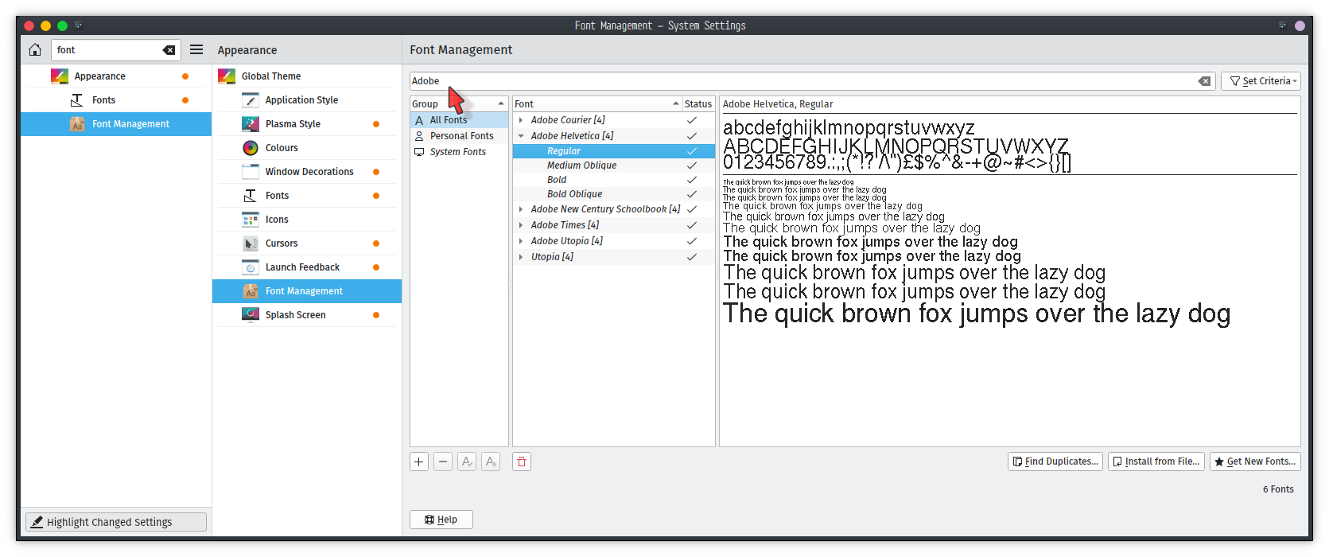
Task: Select the Personal Fonts group
Action: (x=461, y=136)
